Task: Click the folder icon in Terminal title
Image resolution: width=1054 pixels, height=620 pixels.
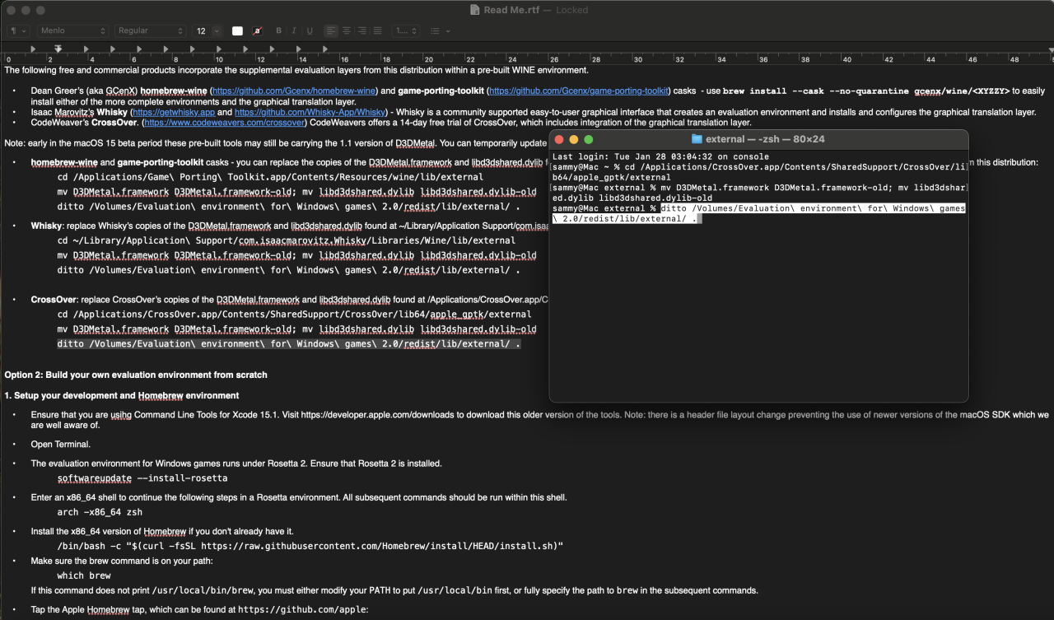Action: click(x=697, y=139)
